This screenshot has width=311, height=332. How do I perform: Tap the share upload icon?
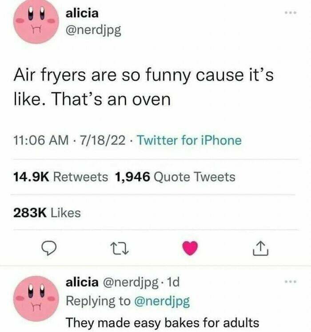(x=261, y=248)
